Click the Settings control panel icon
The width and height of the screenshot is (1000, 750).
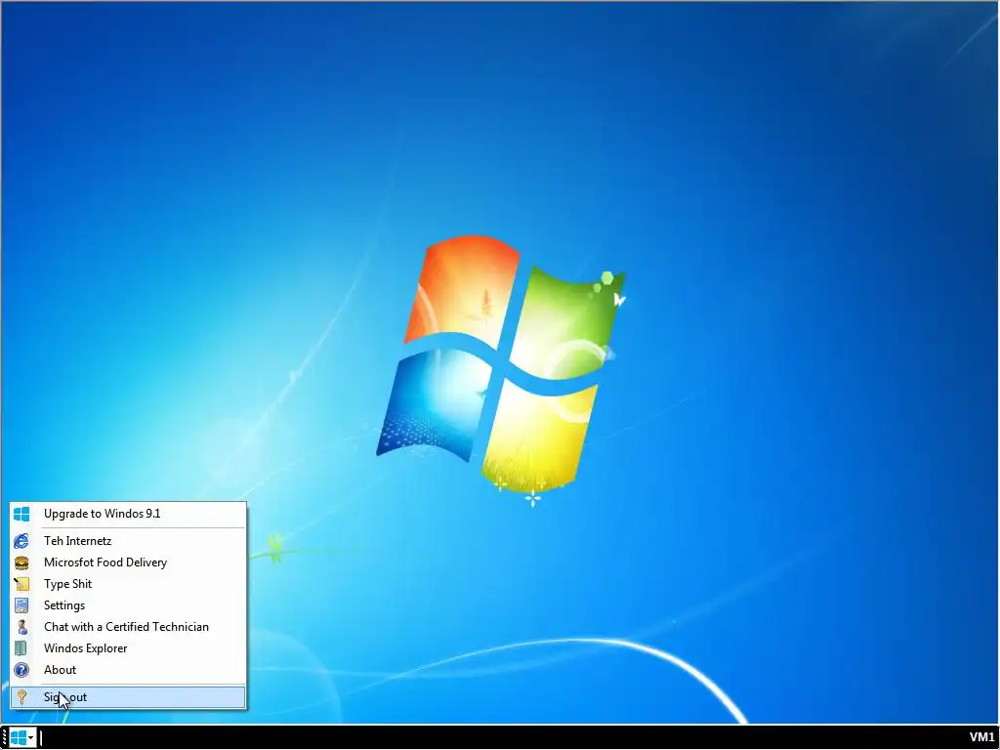point(21,605)
